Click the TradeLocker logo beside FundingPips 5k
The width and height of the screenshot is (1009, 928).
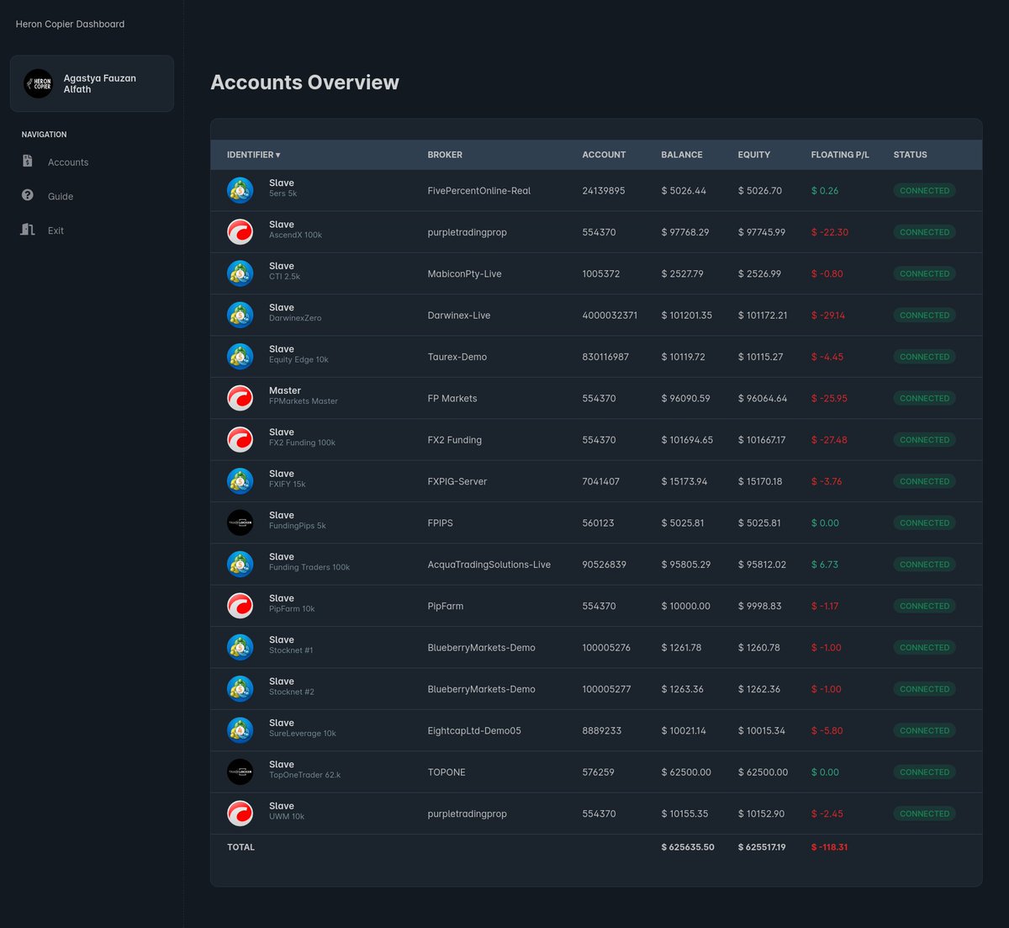(x=240, y=522)
